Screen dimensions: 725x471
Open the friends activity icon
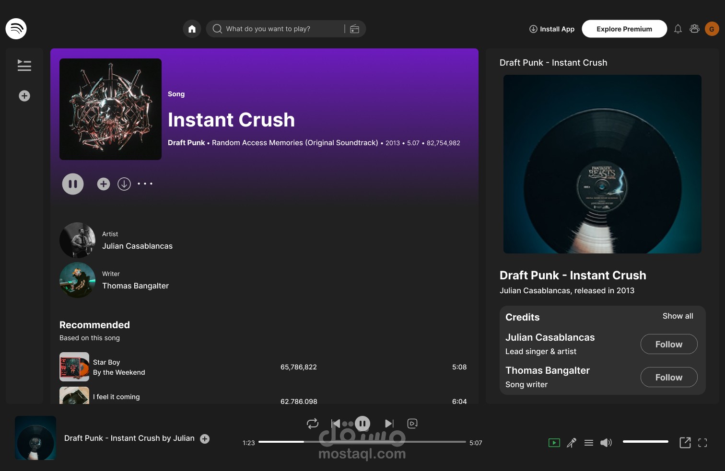(694, 29)
